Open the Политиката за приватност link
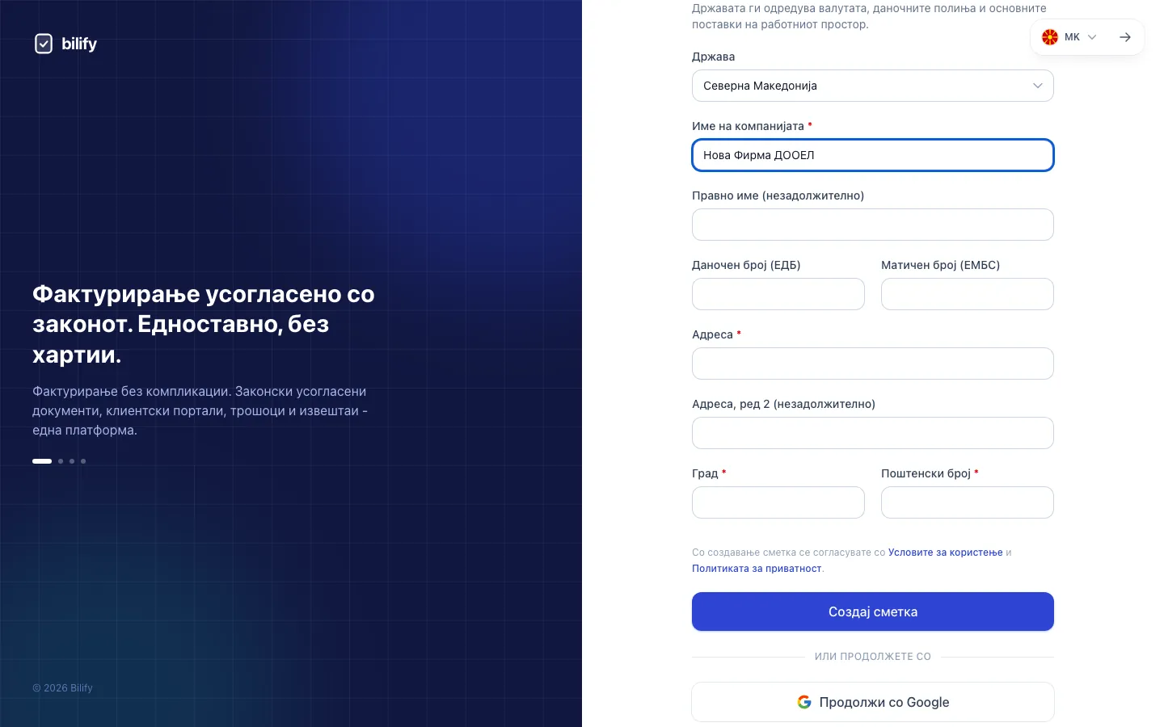The width and height of the screenshot is (1164, 727). point(757,569)
